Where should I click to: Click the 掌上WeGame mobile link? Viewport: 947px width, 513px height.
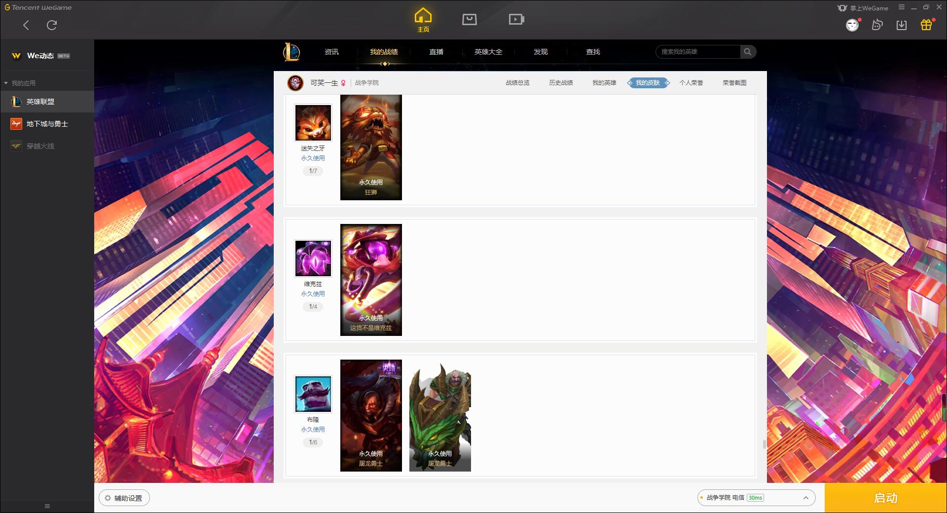tap(863, 8)
